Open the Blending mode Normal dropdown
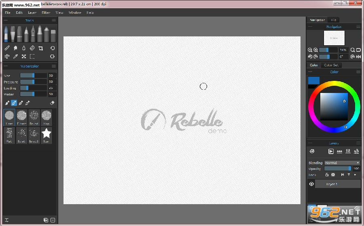364x226 pixels. tap(342, 163)
